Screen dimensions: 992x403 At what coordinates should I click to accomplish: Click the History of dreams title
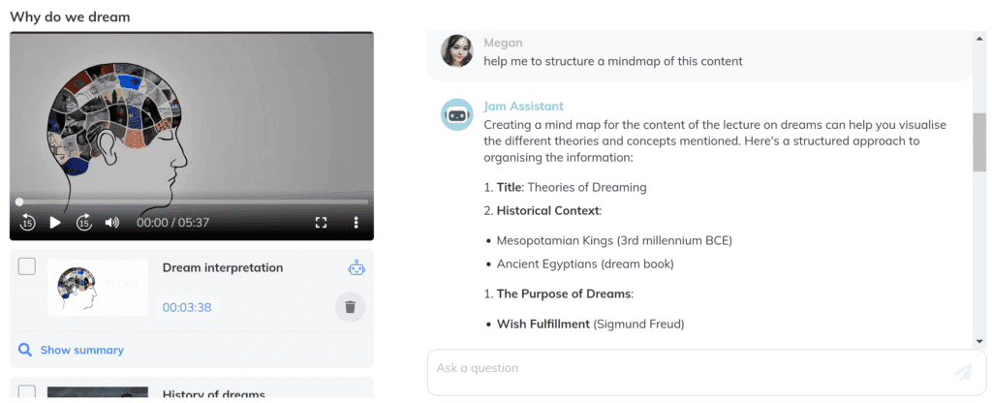click(213, 395)
